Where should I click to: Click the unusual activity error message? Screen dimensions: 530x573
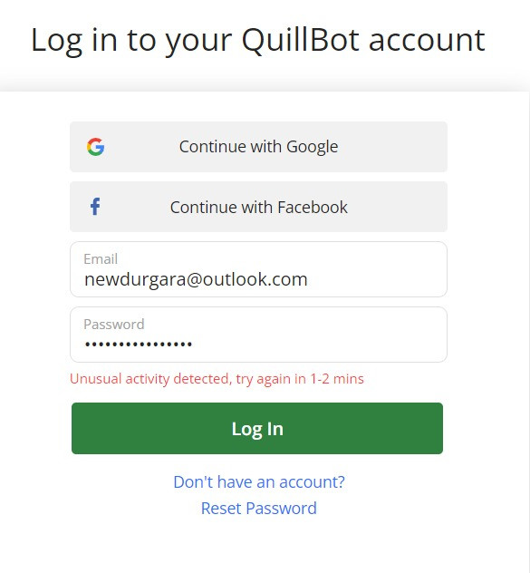point(217,379)
